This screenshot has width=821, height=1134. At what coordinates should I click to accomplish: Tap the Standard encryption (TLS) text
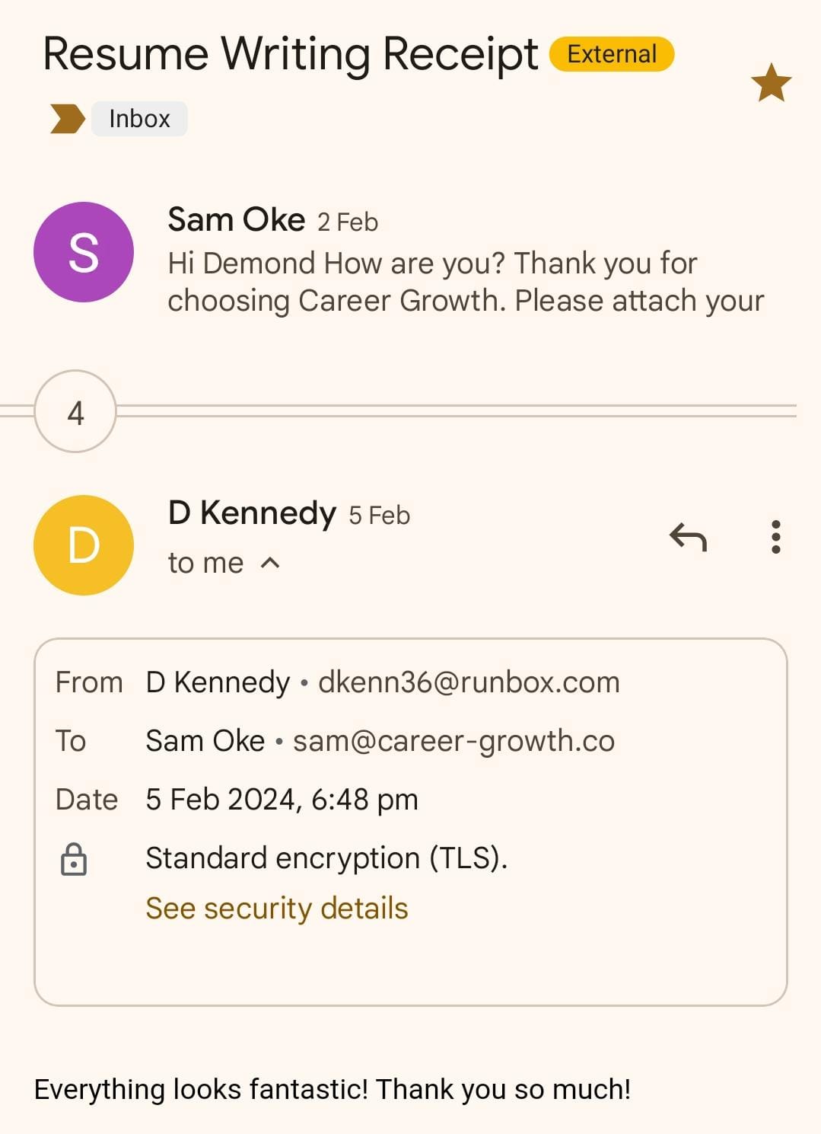coord(326,858)
